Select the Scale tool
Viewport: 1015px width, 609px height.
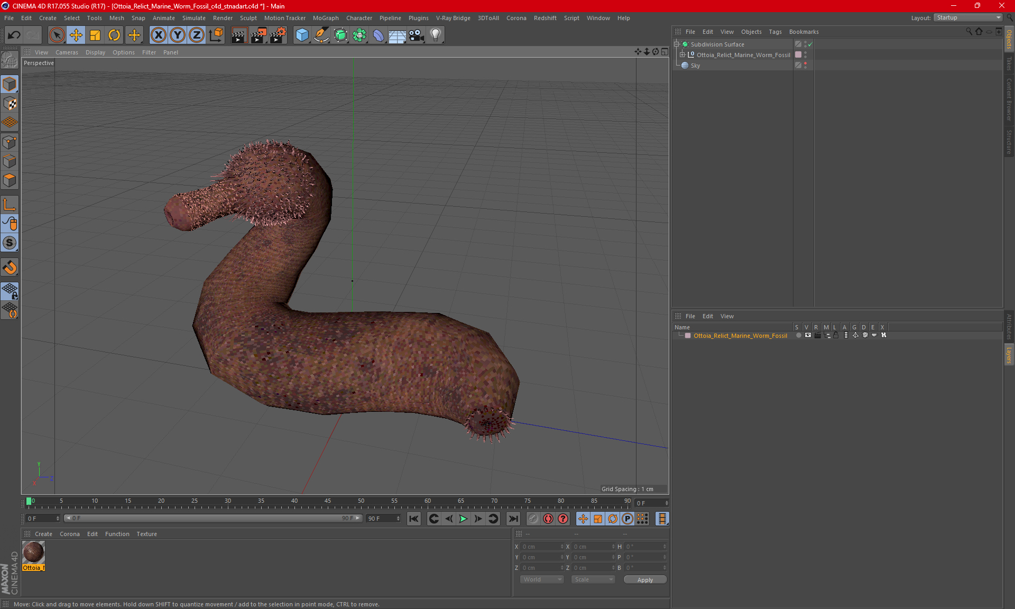click(x=95, y=35)
